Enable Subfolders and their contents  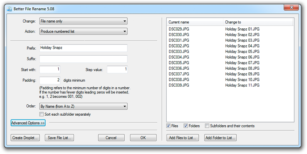tap(207, 126)
